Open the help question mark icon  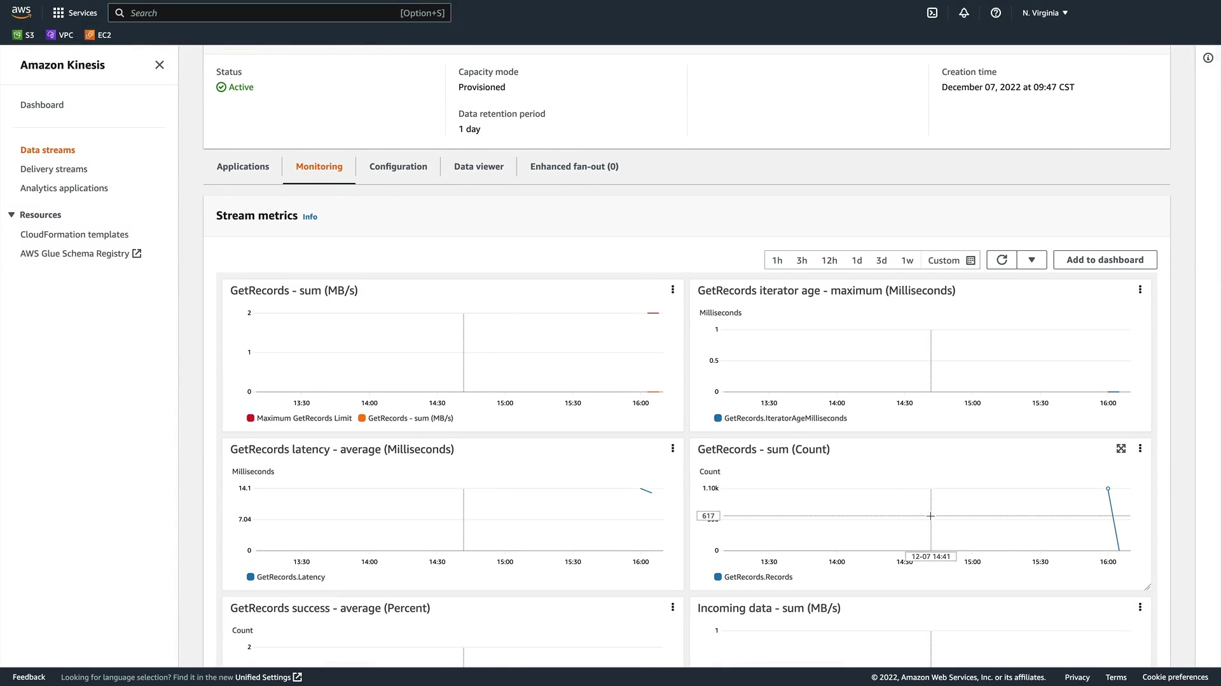(x=996, y=13)
